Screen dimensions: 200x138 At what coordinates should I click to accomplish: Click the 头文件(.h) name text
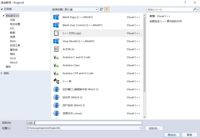tap(68, 49)
